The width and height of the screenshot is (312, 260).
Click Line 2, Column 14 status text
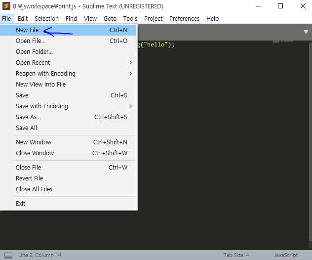point(39,255)
